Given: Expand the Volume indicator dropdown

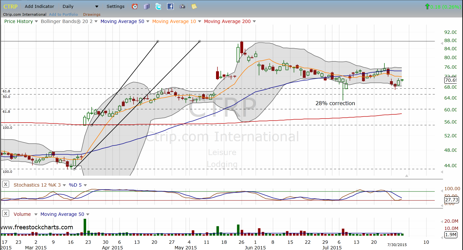Looking at the screenshot, I should (x=36, y=214).
